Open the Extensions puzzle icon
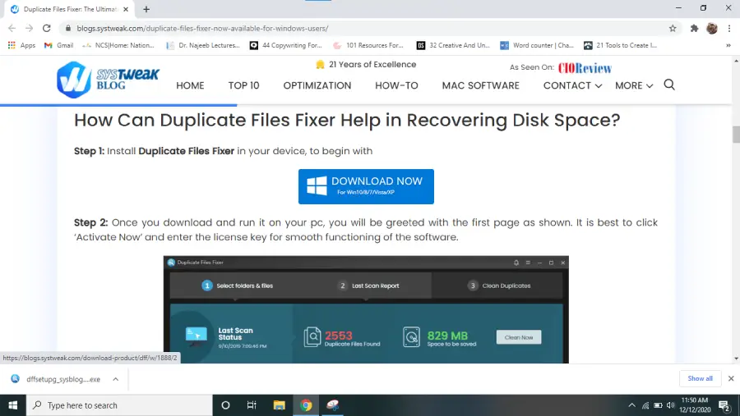The image size is (740, 416). (694, 28)
